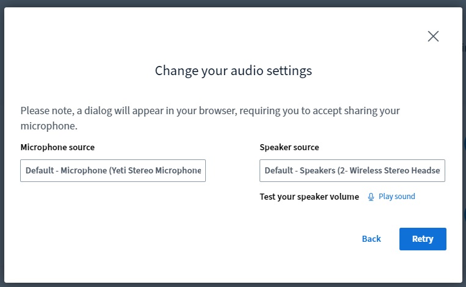
Task: Open the Microphone source dropdown
Action: click(x=113, y=171)
